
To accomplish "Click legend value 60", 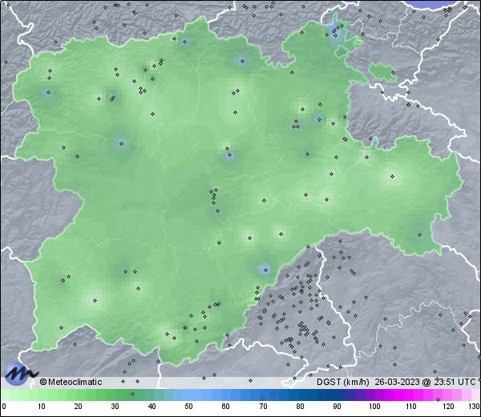I will 226,407.
